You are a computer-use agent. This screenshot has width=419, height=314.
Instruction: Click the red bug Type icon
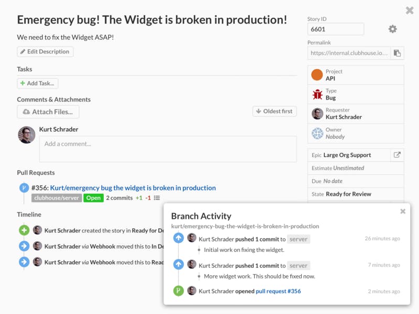pyautogui.click(x=317, y=94)
